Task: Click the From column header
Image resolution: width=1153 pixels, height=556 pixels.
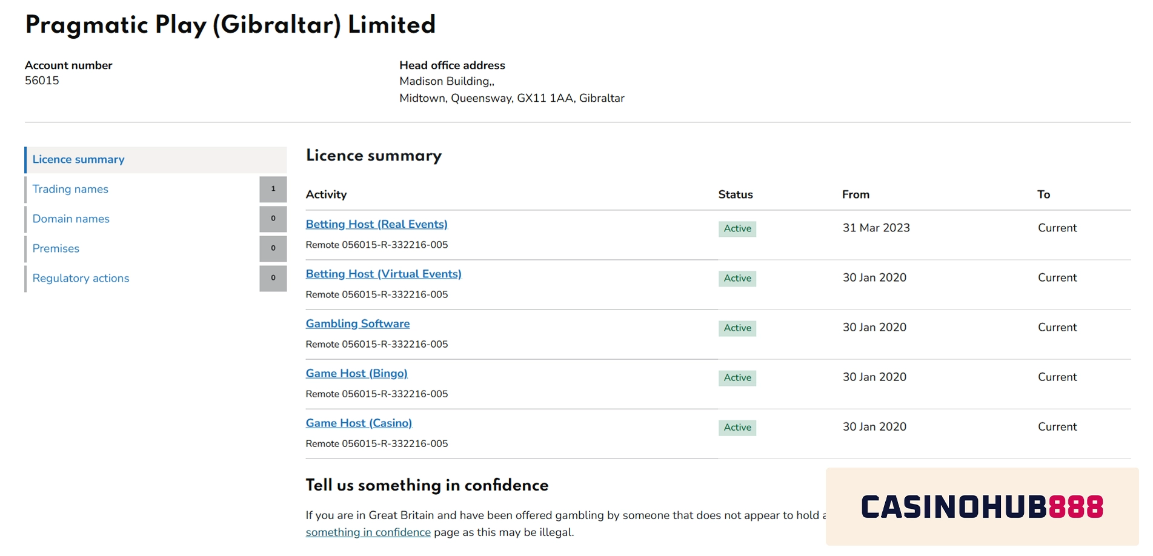Action: pos(856,194)
